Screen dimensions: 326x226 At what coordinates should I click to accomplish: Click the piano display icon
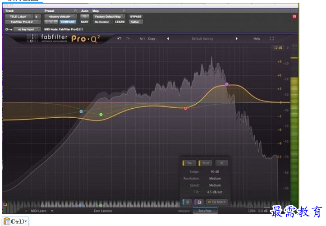point(5,205)
